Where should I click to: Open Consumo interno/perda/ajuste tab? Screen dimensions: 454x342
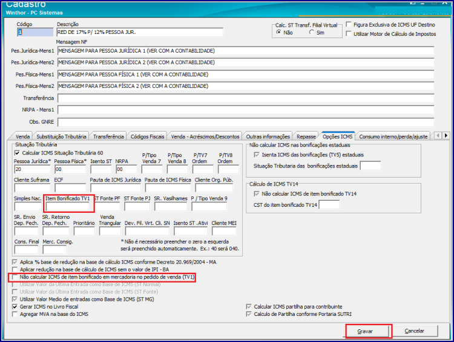pyautogui.click(x=393, y=136)
